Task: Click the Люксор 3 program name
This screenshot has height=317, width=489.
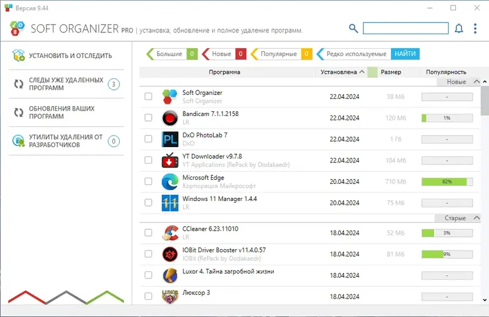Action: [196, 293]
